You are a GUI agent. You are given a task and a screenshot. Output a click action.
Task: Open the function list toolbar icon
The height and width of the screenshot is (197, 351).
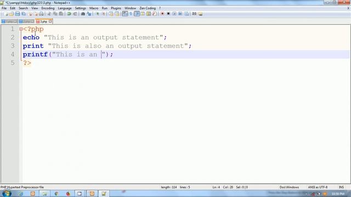pyautogui.click(x=155, y=14)
